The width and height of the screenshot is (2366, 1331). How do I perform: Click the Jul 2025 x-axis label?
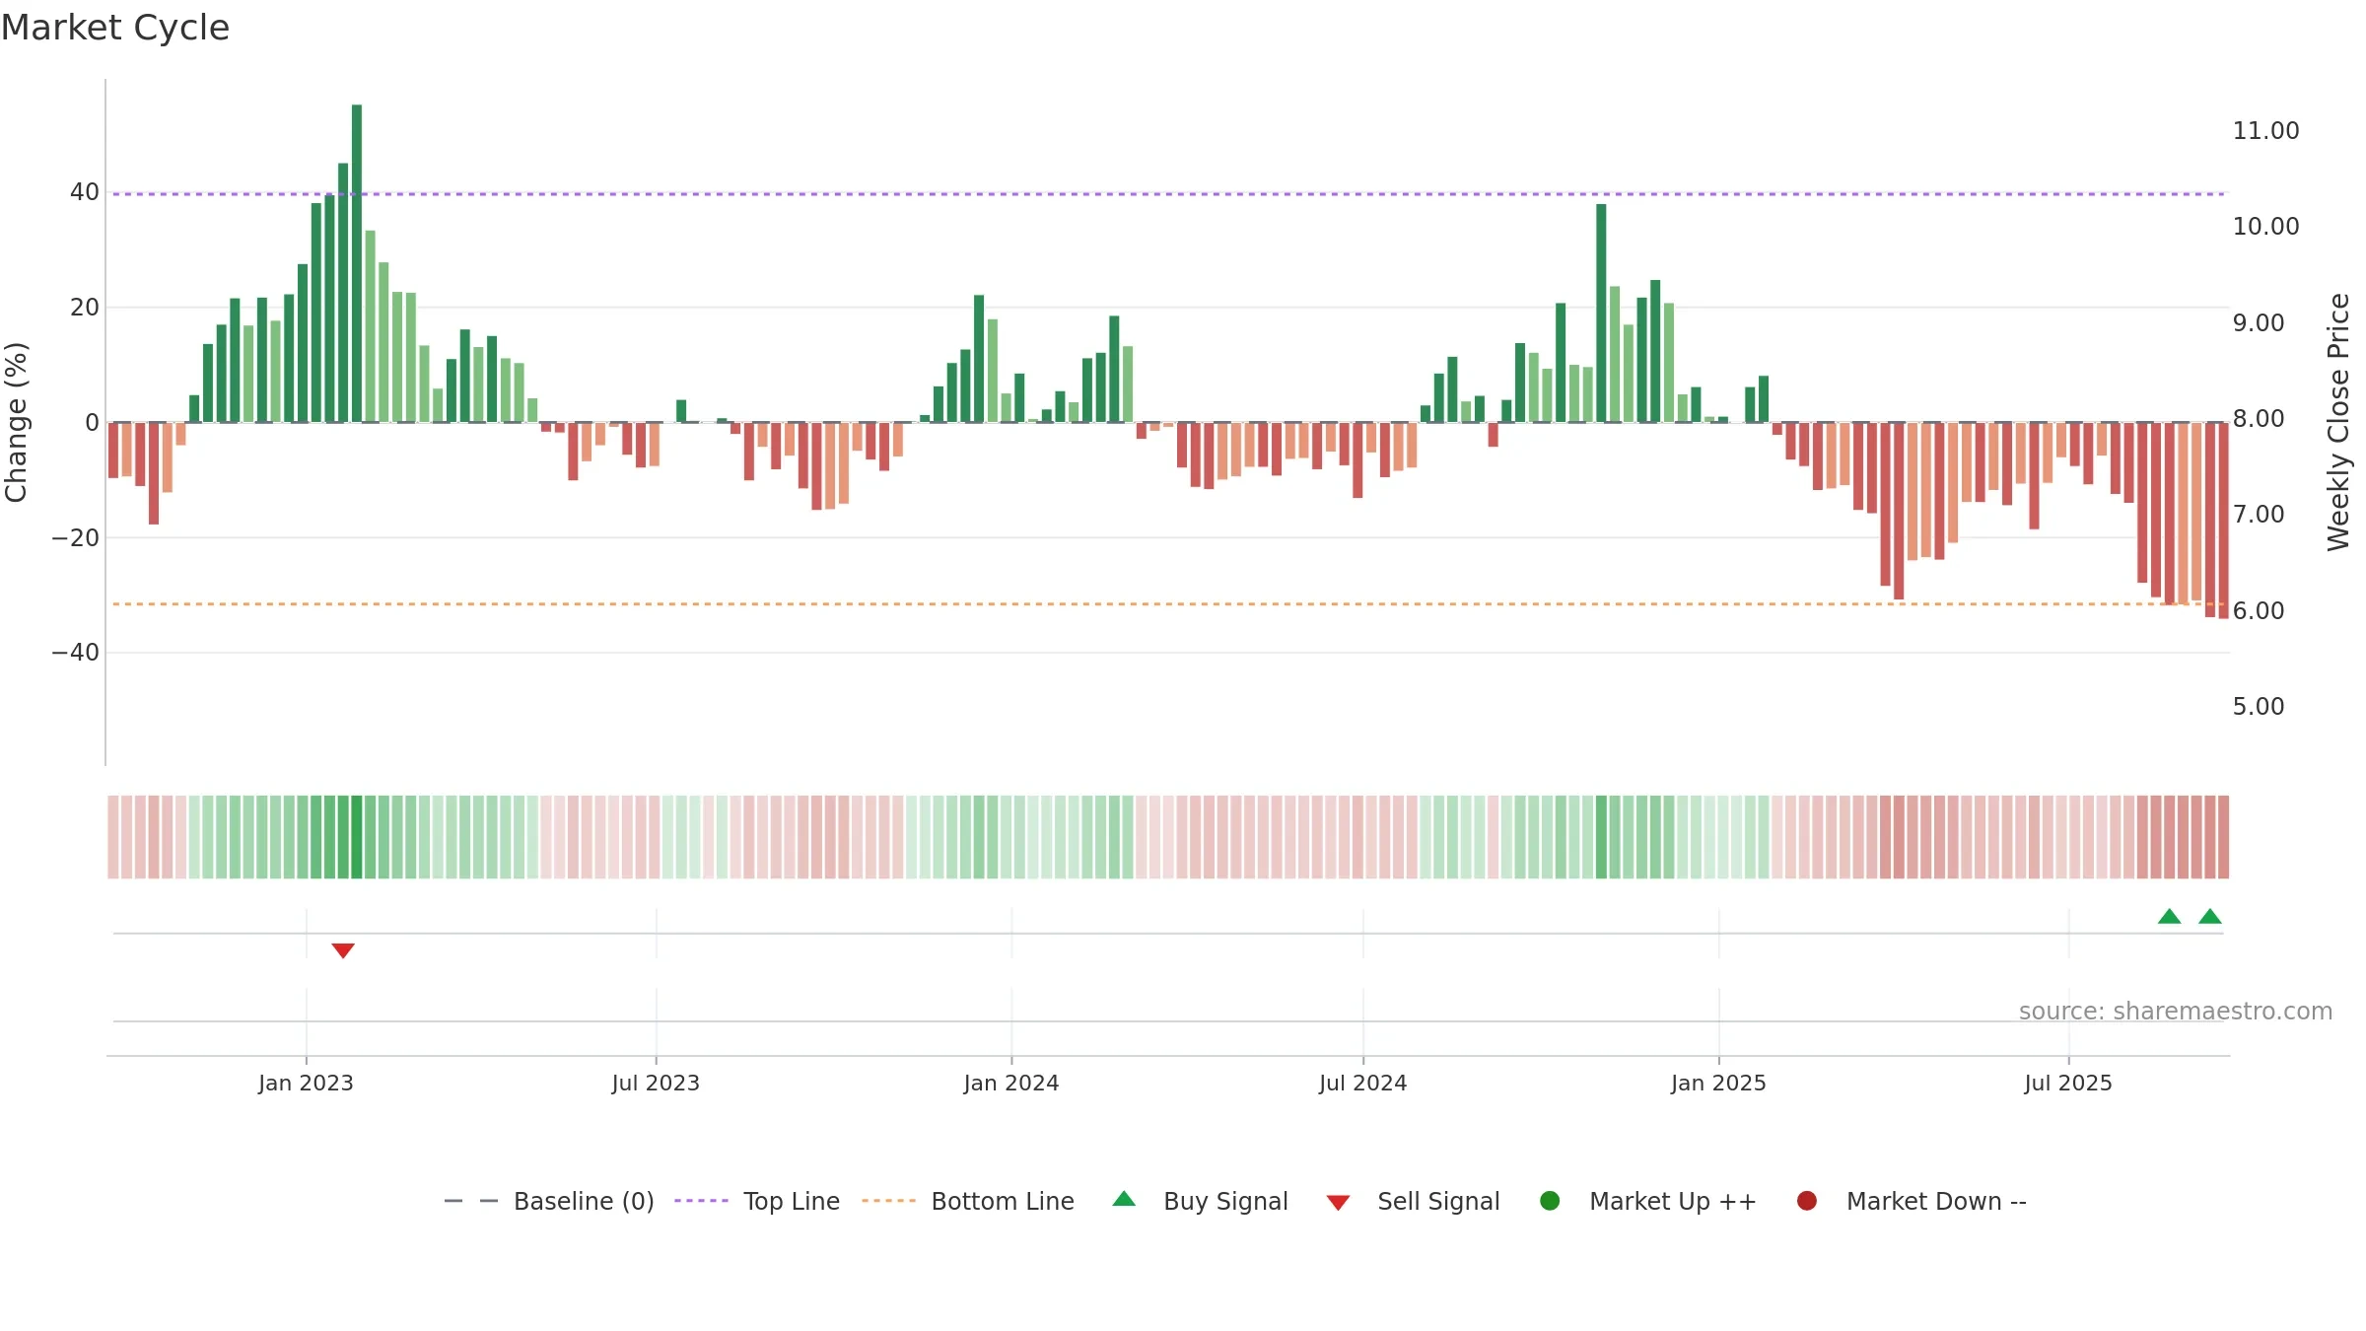[x=2068, y=1083]
